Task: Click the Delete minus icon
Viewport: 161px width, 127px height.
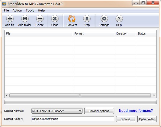Action: point(40,19)
